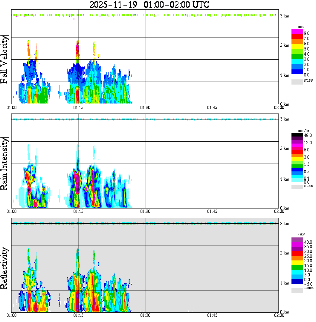Pick the green swatch in Reflectivity legend
This screenshot has height=322, width=316.
[297, 267]
